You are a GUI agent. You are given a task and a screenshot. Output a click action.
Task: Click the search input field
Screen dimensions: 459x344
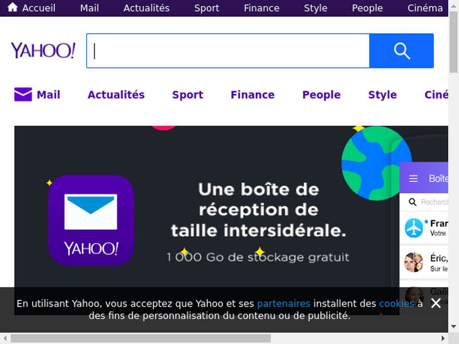pos(228,51)
